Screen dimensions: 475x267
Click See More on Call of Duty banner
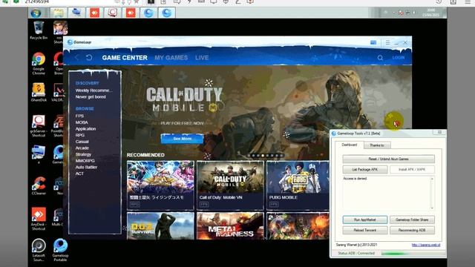point(182,139)
